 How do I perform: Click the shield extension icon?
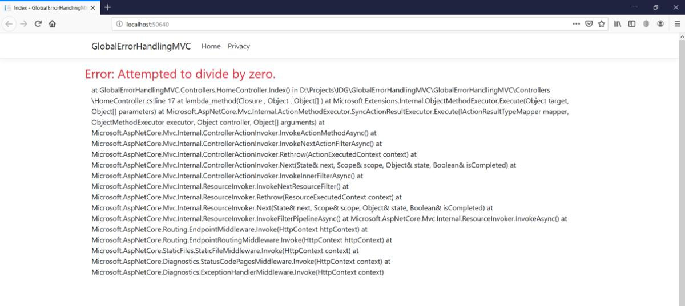pyautogui.click(x=646, y=24)
